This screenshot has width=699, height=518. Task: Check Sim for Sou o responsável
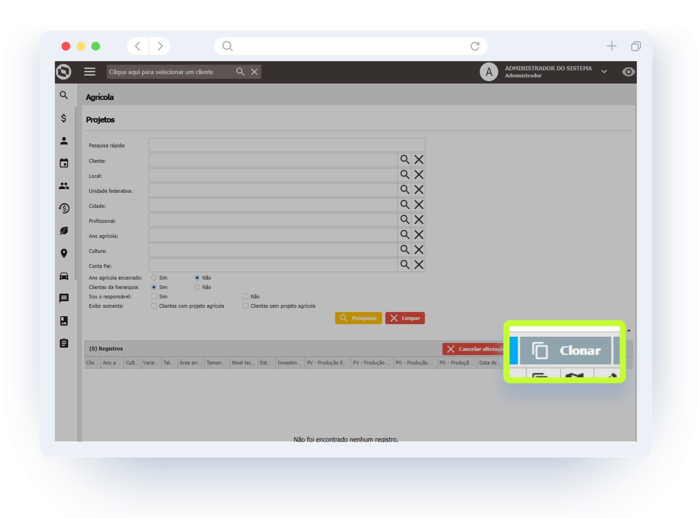[154, 297]
